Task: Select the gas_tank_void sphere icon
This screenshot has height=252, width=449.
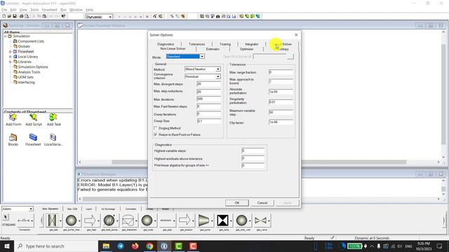Action: point(241,220)
